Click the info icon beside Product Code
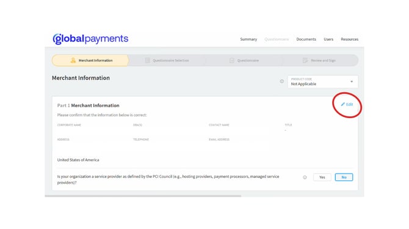The width and height of the screenshot is (409, 229). click(x=281, y=81)
